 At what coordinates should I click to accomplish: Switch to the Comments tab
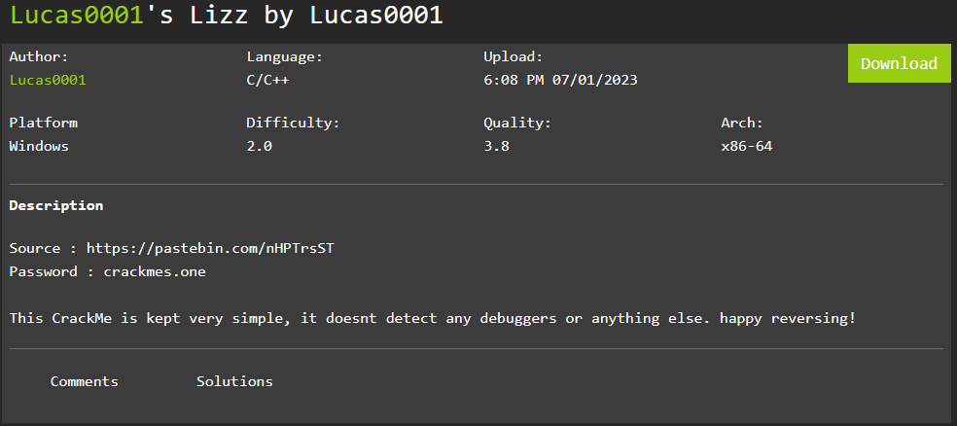coord(85,381)
